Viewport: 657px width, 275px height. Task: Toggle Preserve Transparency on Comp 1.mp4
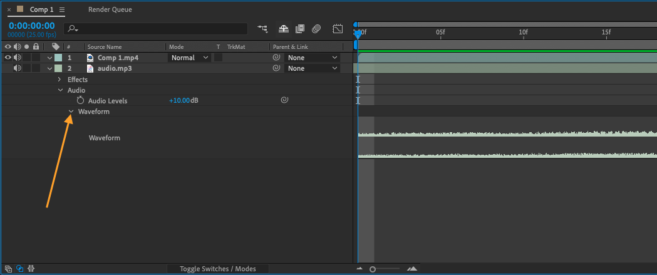click(x=218, y=58)
